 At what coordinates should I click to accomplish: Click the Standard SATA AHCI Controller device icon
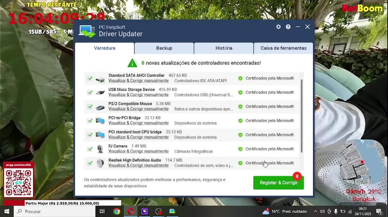pyautogui.click(x=100, y=80)
